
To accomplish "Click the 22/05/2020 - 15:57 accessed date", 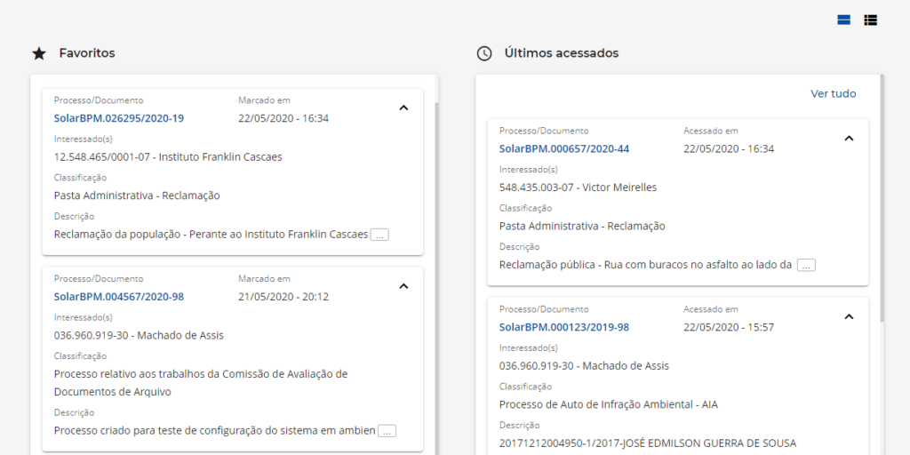I will pos(729,327).
